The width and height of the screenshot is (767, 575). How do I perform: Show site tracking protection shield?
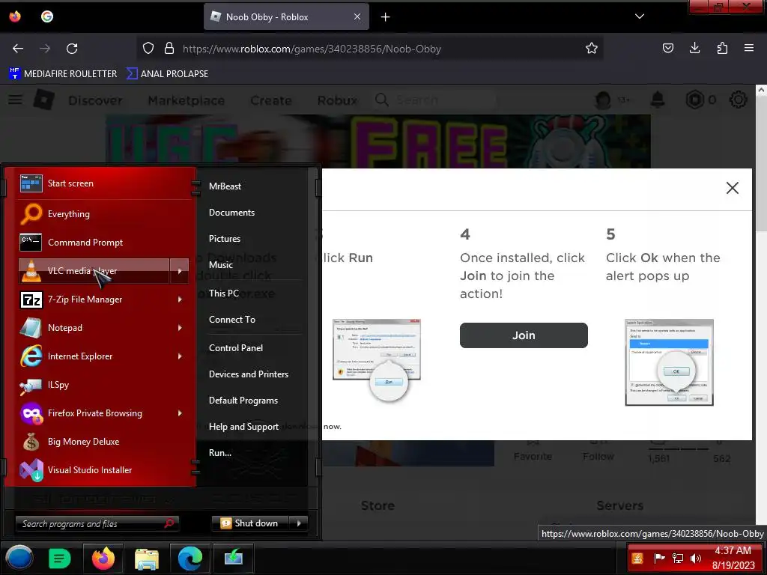148,48
